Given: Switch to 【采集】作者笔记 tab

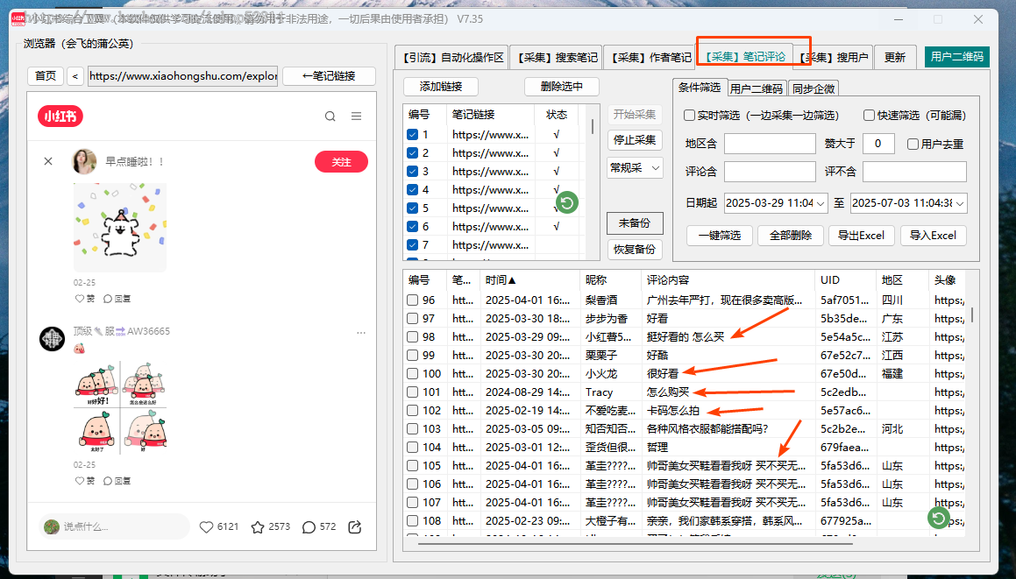Looking at the screenshot, I should pos(650,57).
